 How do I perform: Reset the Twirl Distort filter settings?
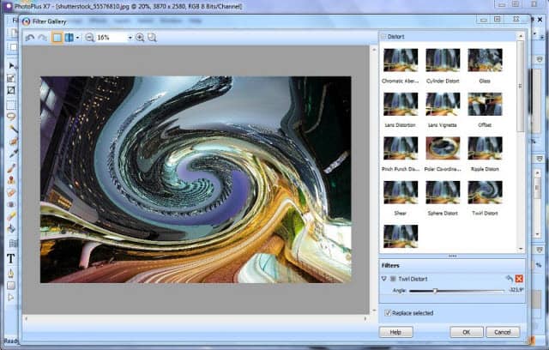coord(508,279)
